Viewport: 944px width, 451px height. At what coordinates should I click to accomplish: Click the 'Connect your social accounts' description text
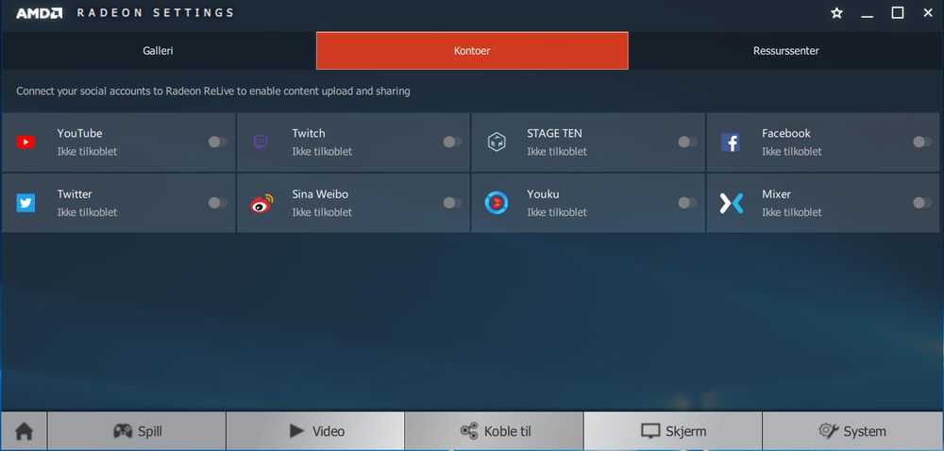tap(213, 92)
